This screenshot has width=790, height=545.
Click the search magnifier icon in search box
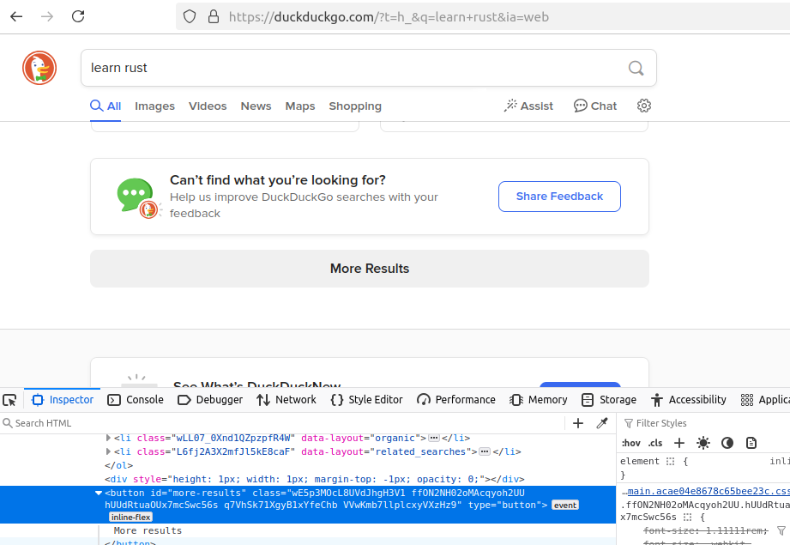pos(636,68)
